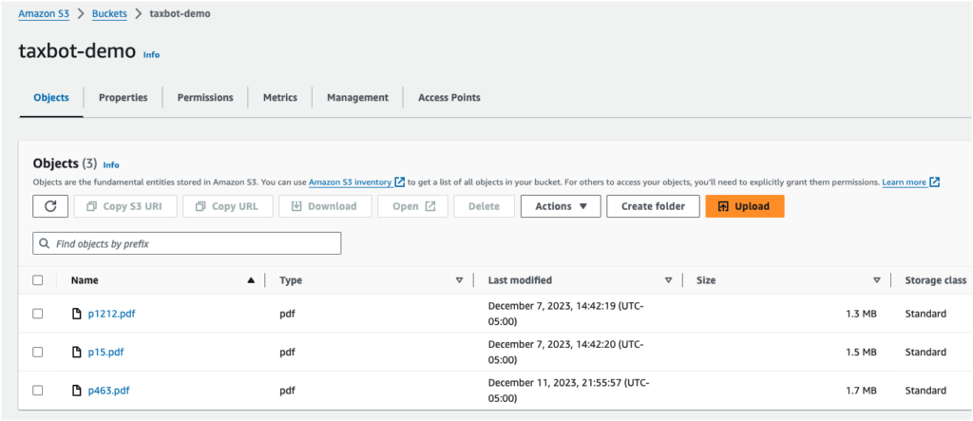Viewport: 973px width, 421px height.
Task: Click the Storage class column header
Action: pyautogui.click(x=935, y=280)
